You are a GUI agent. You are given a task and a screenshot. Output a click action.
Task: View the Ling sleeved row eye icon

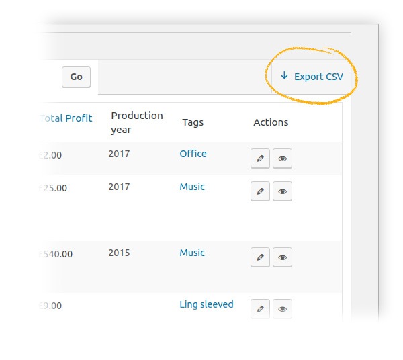(282, 308)
